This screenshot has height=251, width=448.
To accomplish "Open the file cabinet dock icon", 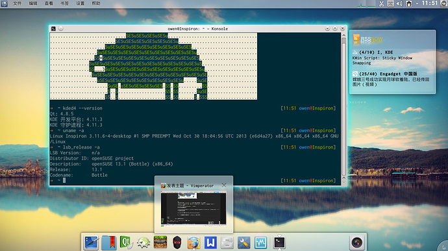I will click(227, 243).
